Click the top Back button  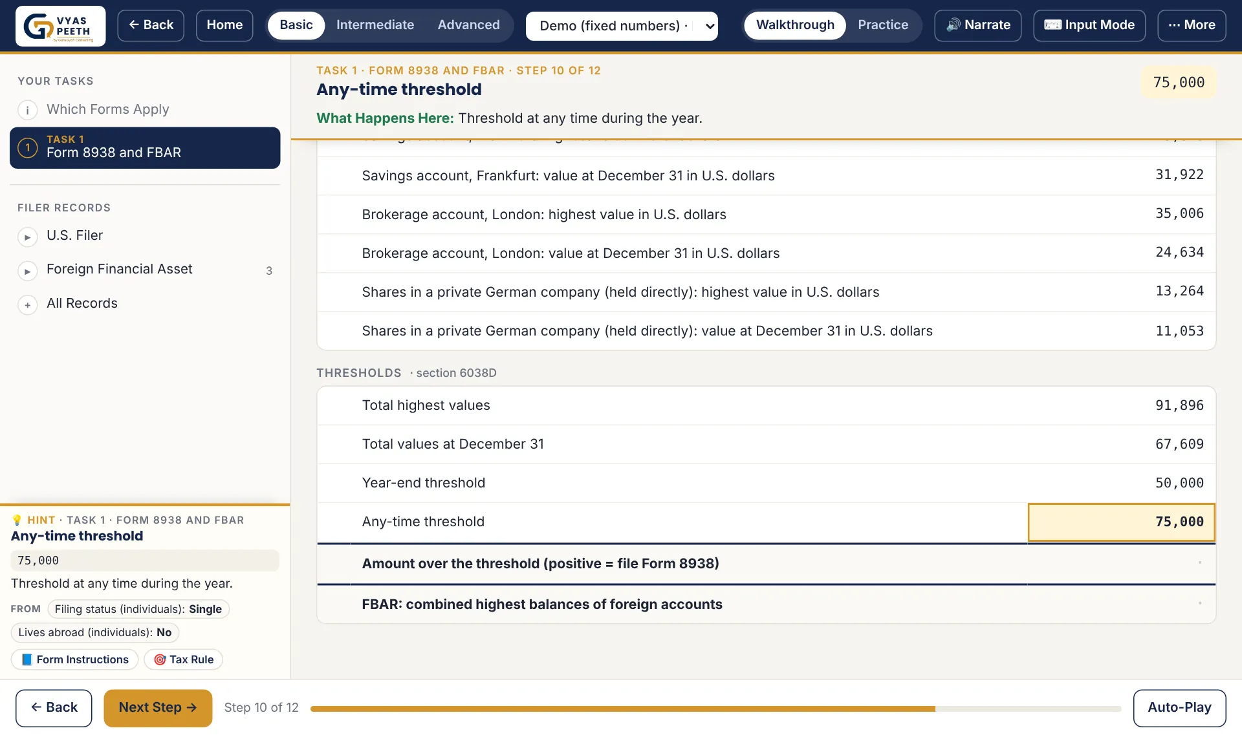[x=151, y=25]
